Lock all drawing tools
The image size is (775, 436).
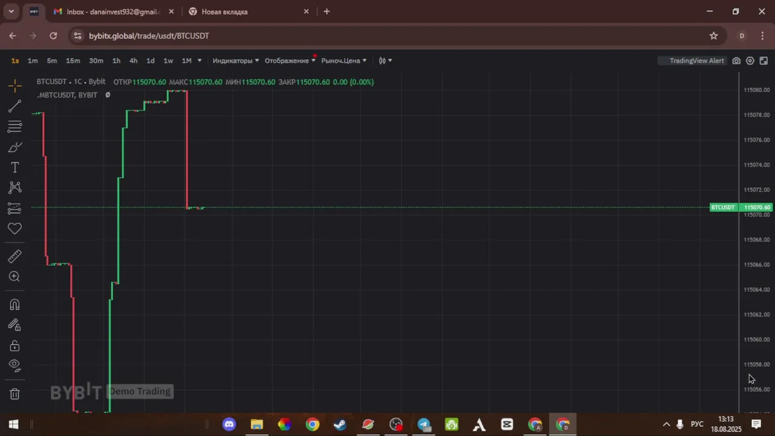pos(15,346)
